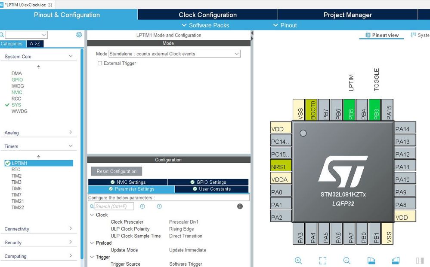Open NVIC under System Core

click(17, 92)
